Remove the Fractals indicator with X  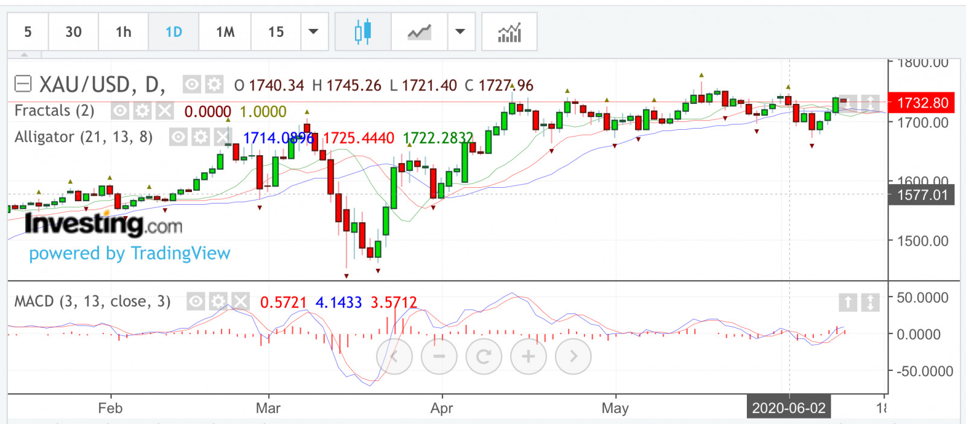(x=165, y=111)
